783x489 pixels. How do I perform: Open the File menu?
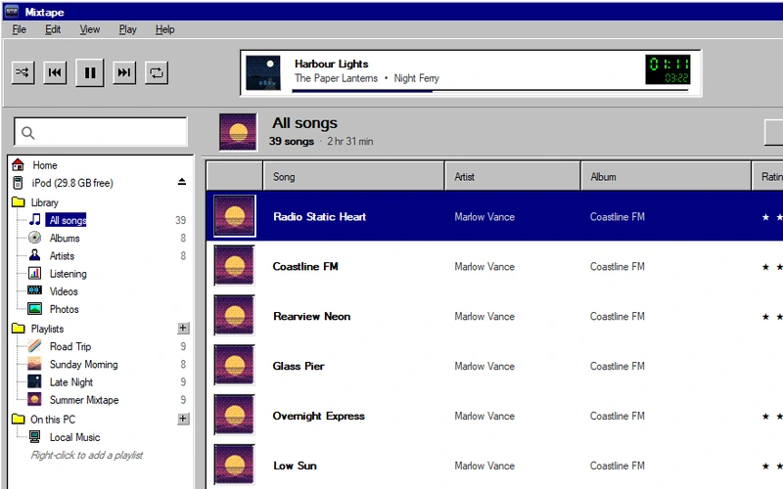pos(19,29)
